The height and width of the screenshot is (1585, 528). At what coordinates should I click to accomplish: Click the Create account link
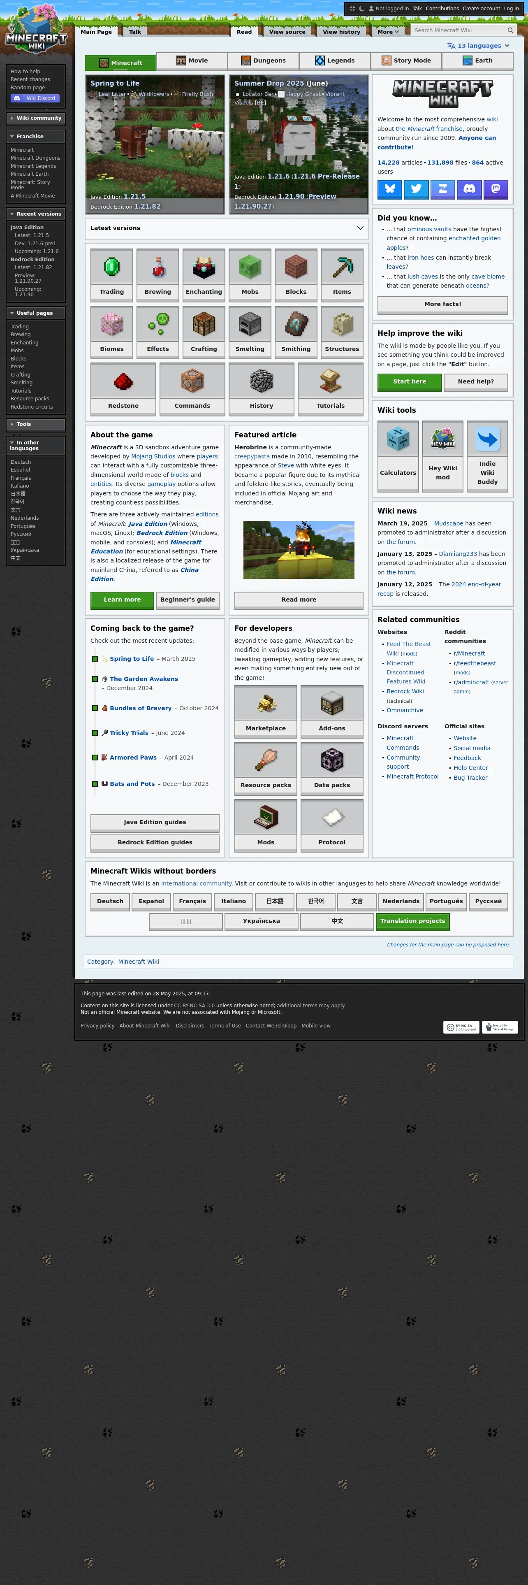(481, 9)
